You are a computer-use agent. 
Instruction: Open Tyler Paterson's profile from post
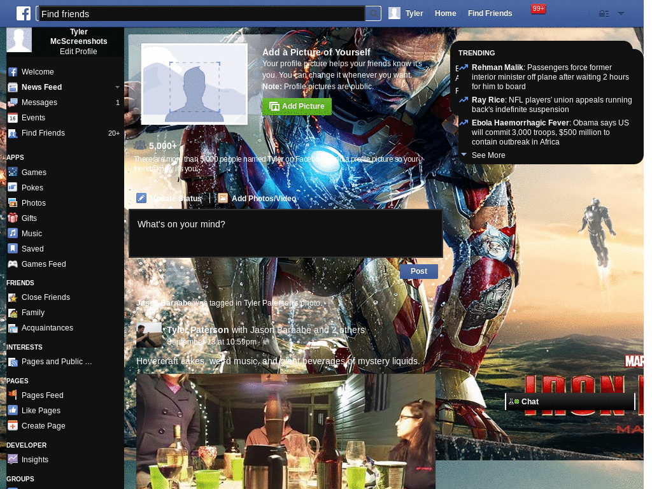point(198,330)
